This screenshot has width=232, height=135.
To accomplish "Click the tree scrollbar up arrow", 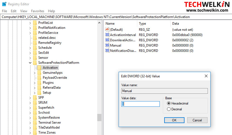I will (99, 23).
